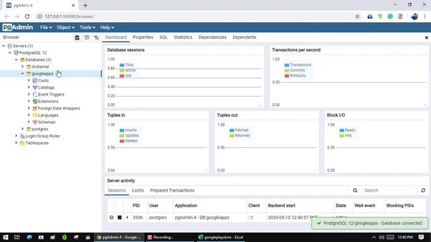431x242 pixels.
Task: Collapse the googleapps database node
Action: (22, 73)
